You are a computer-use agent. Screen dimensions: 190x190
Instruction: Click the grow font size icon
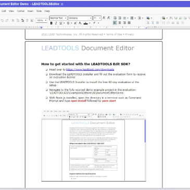tap(104, 18)
